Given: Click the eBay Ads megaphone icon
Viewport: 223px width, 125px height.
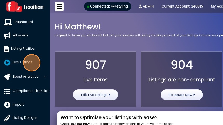Looking at the screenshot, I should tap(7, 36).
